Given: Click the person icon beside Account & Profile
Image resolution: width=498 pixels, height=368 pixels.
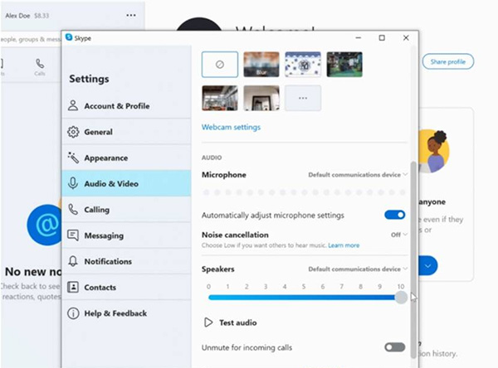Looking at the screenshot, I should click(x=73, y=105).
